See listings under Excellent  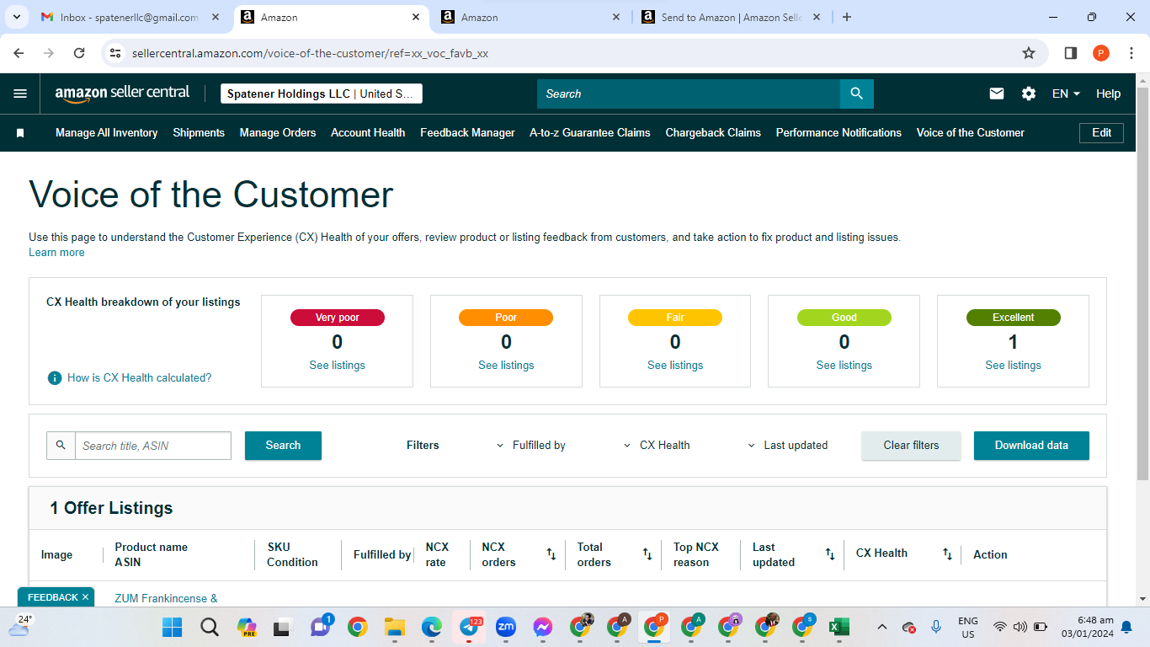coord(1013,365)
